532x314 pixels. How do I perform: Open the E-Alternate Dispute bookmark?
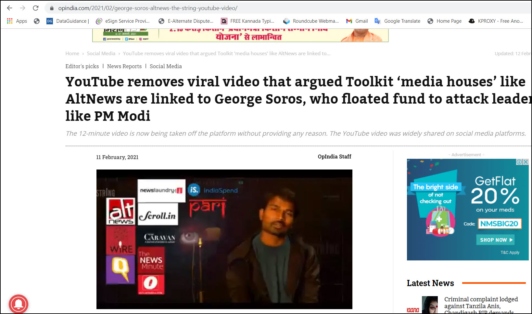click(186, 21)
